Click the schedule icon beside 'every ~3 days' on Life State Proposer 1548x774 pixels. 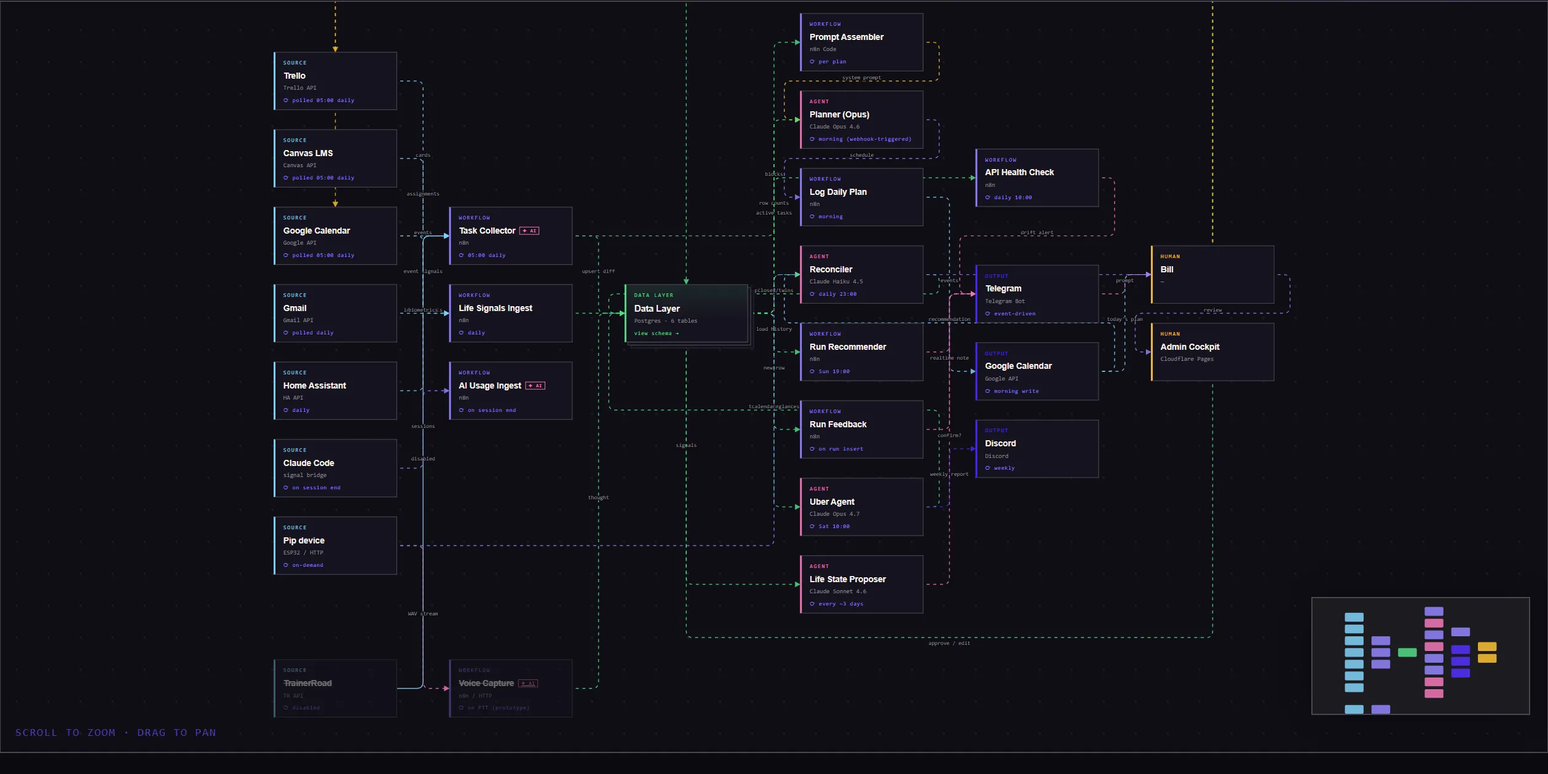(x=812, y=604)
